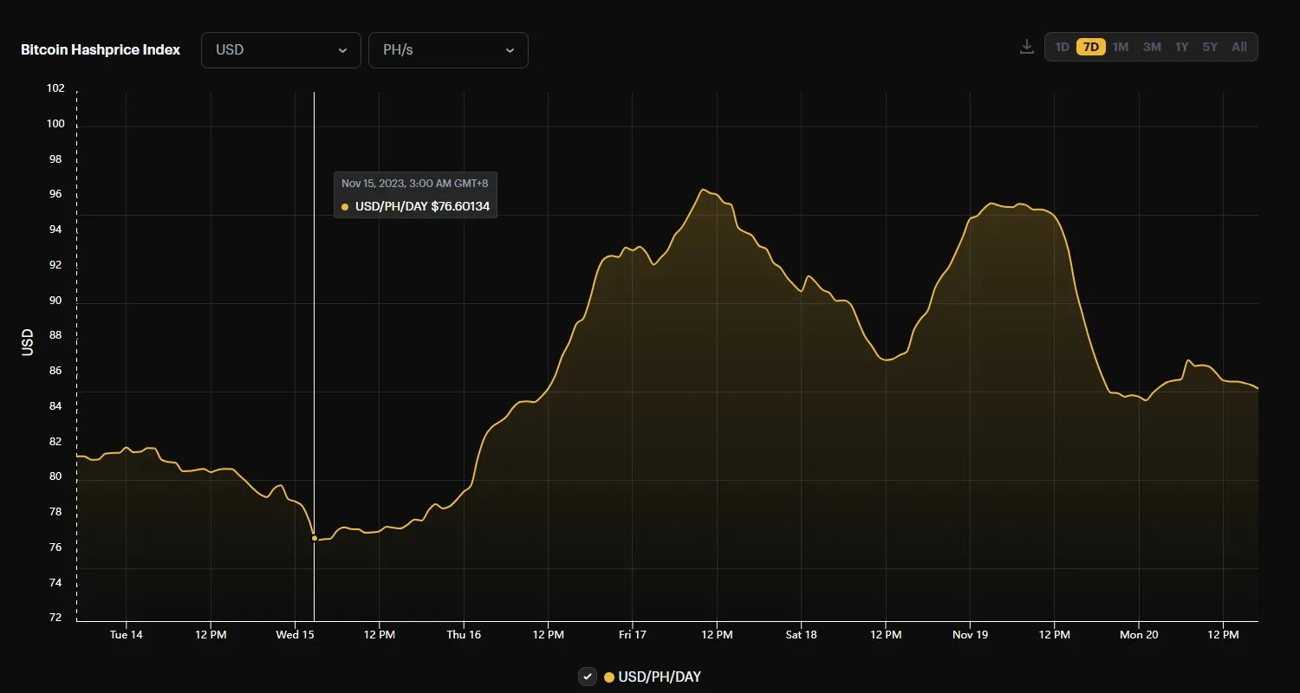Select the 5Y time range
Image resolution: width=1300 pixels, height=693 pixels.
point(1210,47)
